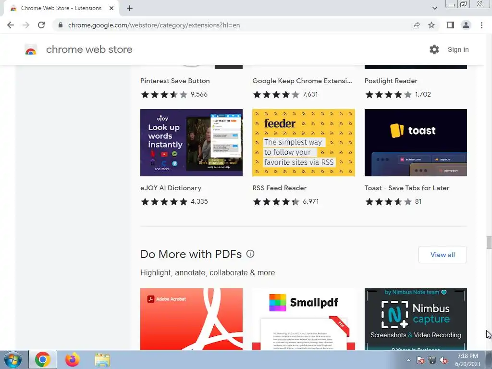Click the Chrome Web Store rainbow logo

tap(31, 49)
